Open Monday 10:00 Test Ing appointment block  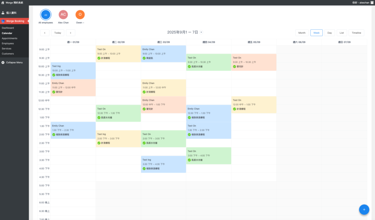tap(73, 70)
